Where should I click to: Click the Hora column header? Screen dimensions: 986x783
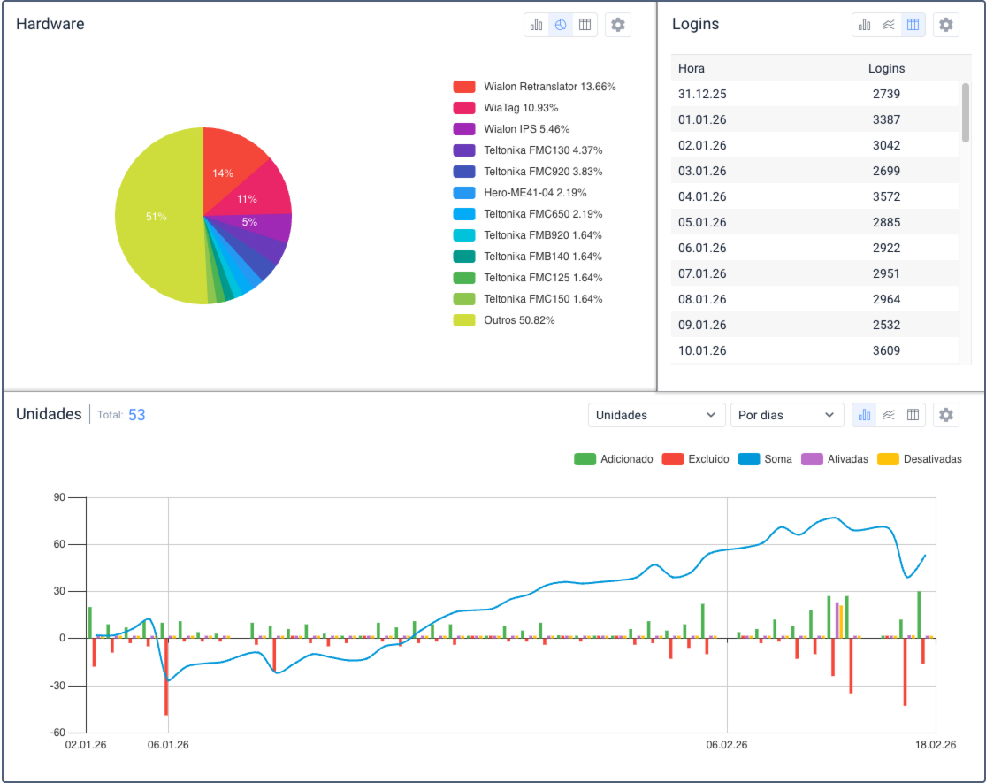(692, 68)
